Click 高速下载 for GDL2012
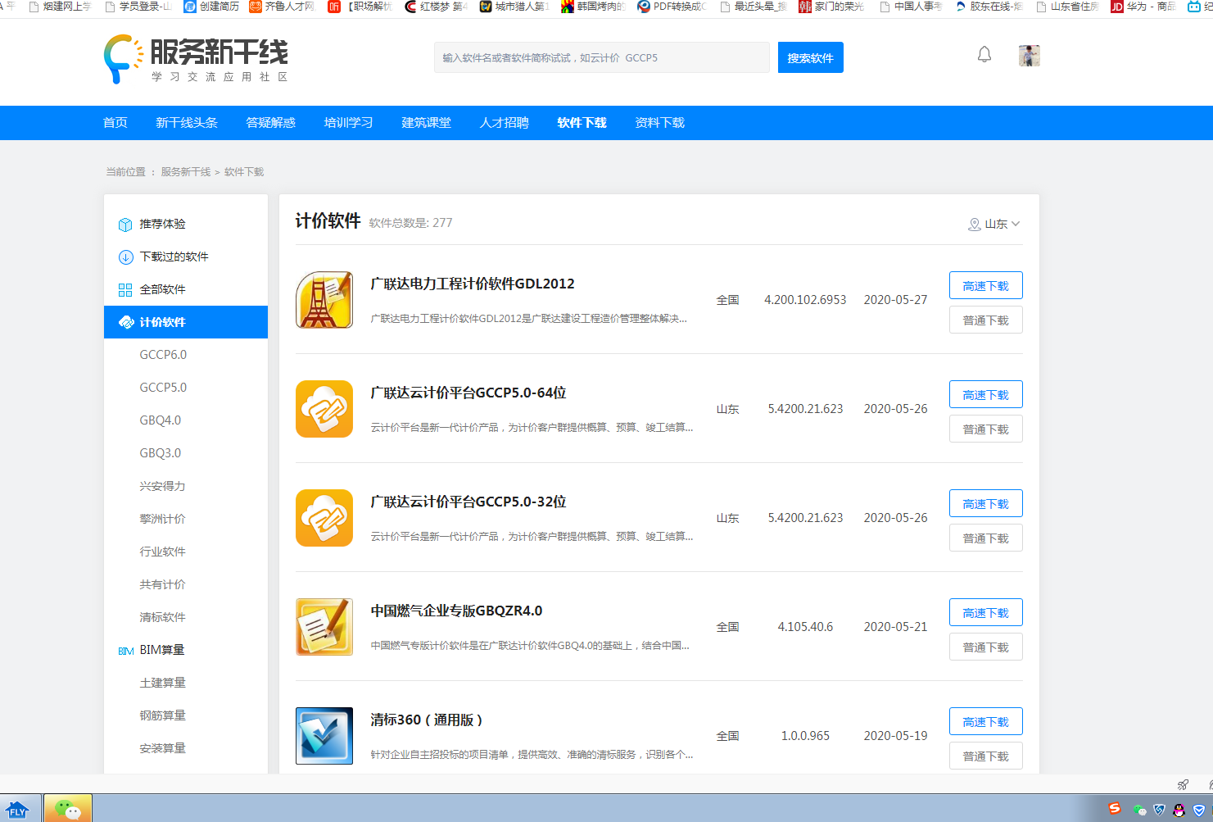This screenshot has width=1213, height=822. tap(986, 286)
